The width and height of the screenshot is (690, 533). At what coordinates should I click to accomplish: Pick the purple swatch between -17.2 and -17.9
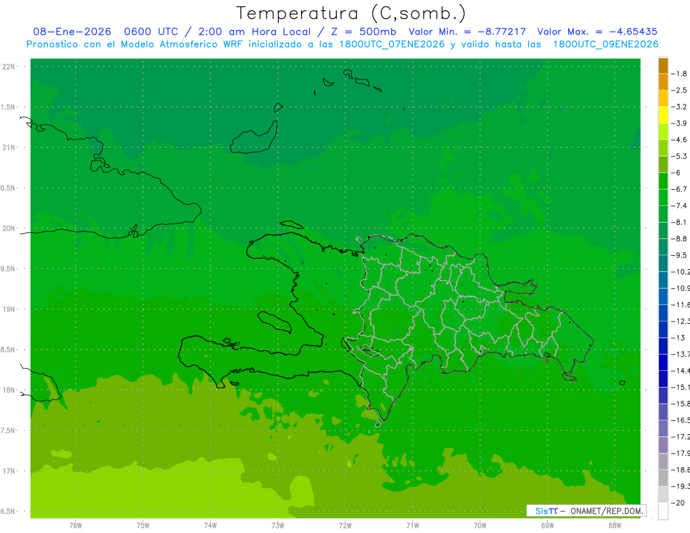(x=663, y=444)
